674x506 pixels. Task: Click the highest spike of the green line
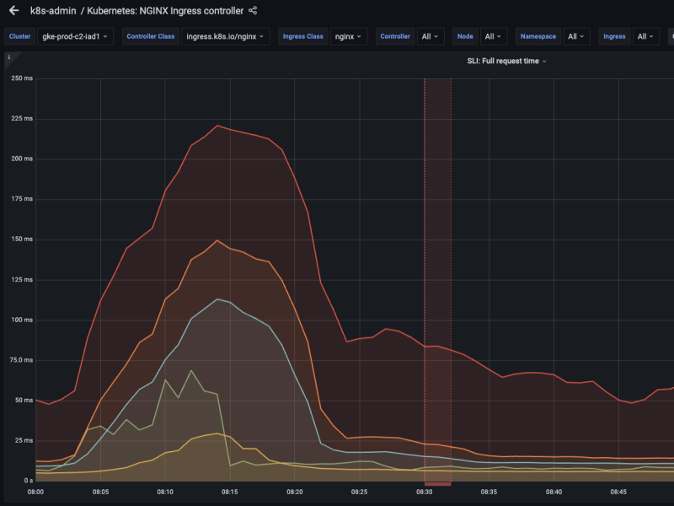(x=191, y=370)
